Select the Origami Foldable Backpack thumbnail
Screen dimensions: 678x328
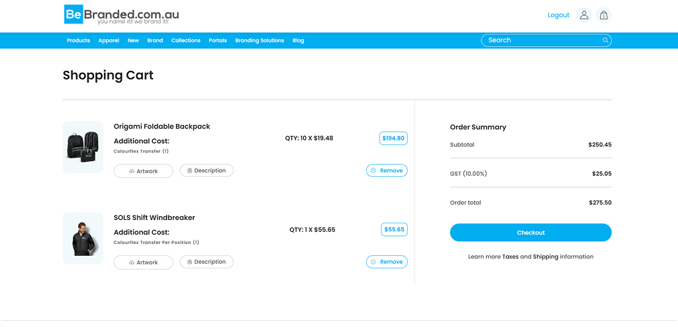coord(83,147)
